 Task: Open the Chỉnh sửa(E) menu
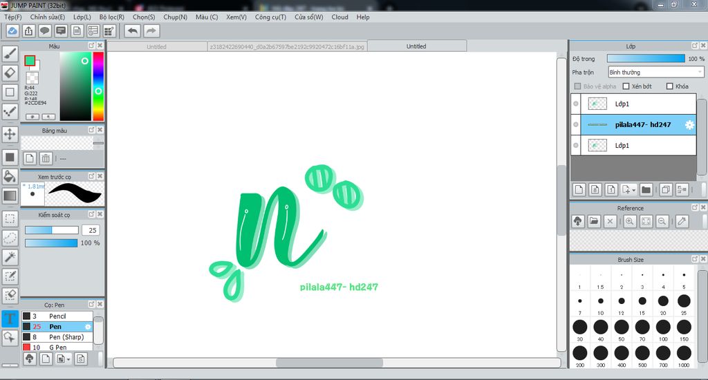(x=48, y=17)
